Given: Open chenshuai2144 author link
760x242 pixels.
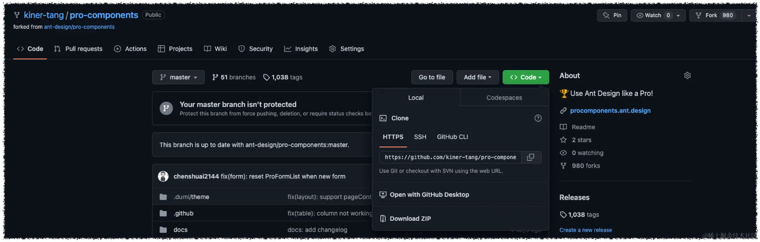Looking at the screenshot, I should pos(196,176).
